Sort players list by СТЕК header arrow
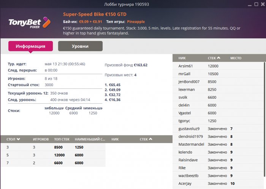The height and width of the screenshot is (189, 266). click(x=218, y=58)
